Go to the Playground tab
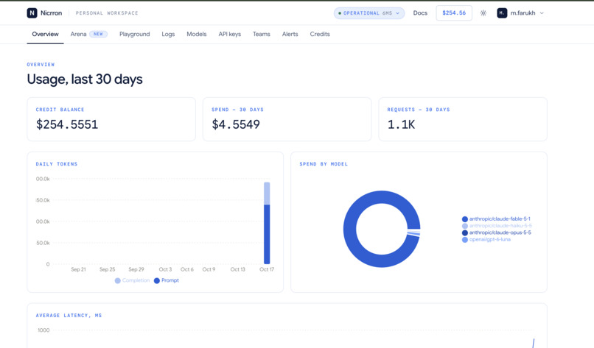 coord(134,34)
